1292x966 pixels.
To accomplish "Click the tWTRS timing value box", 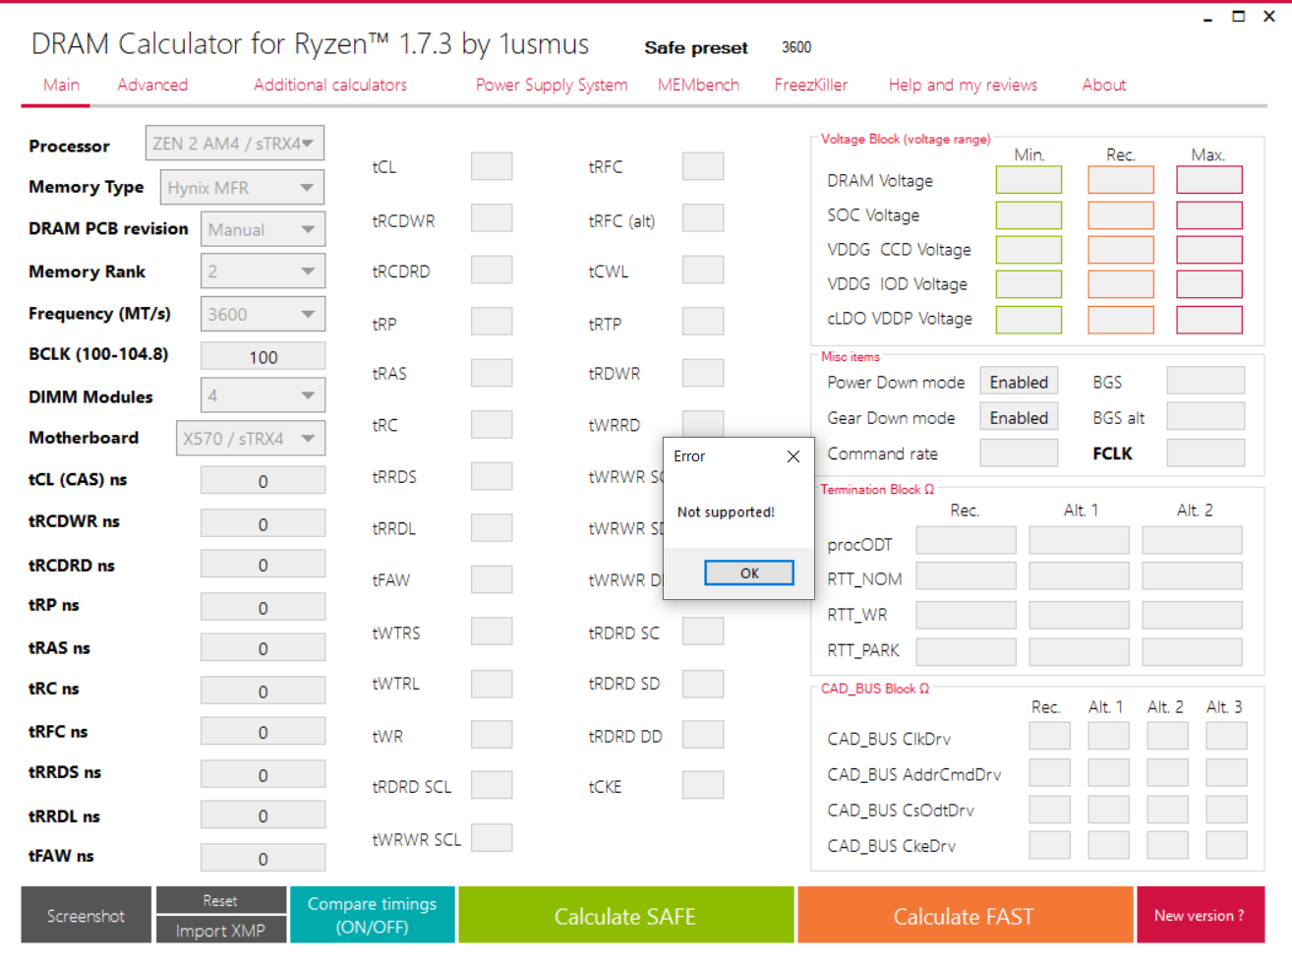I will coord(492,632).
